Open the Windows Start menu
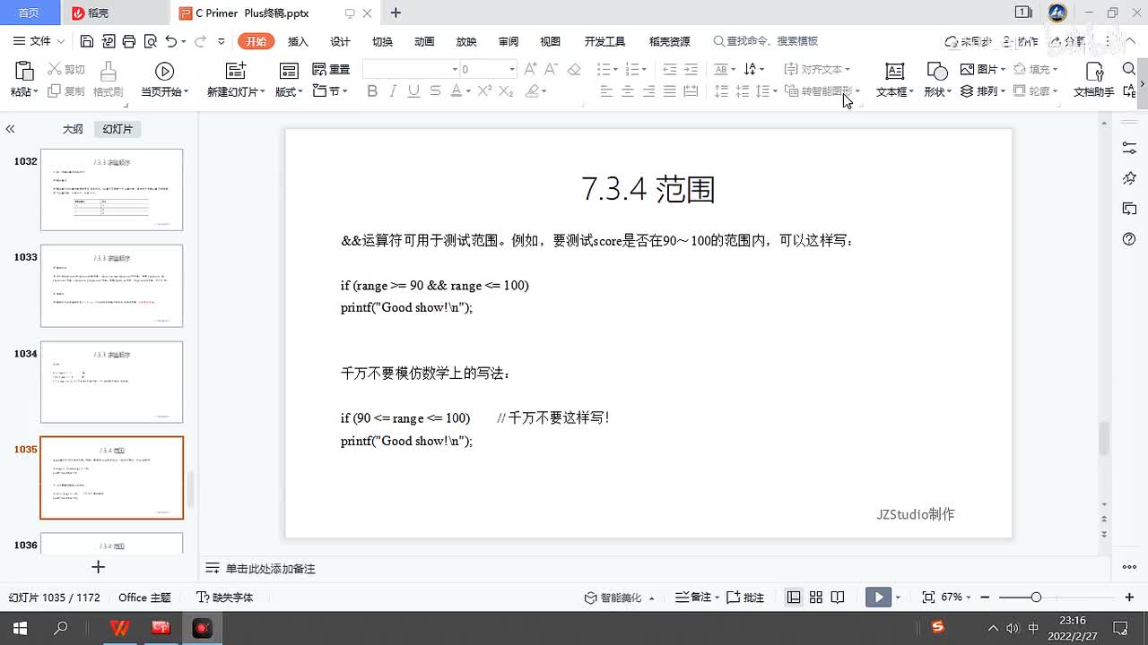The width and height of the screenshot is (1148, 645). tap(20, 628)
